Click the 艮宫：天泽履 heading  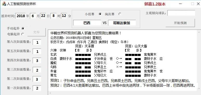click(x=85, y=46)
